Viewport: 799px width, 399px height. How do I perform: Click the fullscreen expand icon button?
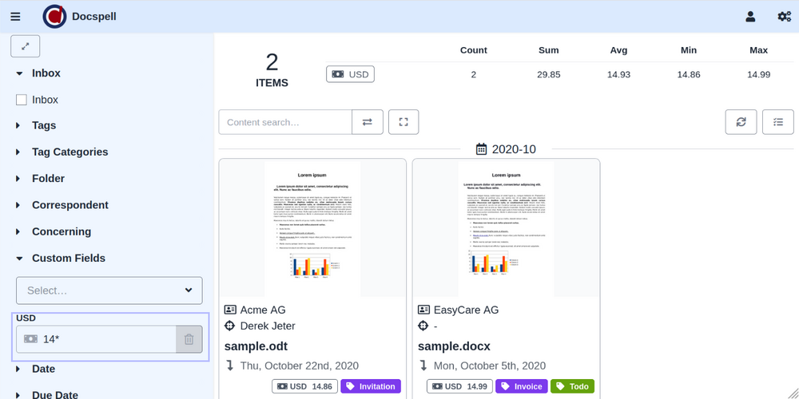tap(403, 122)
